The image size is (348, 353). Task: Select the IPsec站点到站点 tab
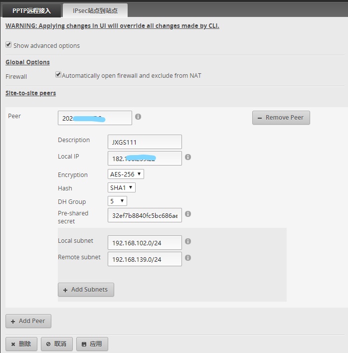pyautogui.click(x=95, y=10)
